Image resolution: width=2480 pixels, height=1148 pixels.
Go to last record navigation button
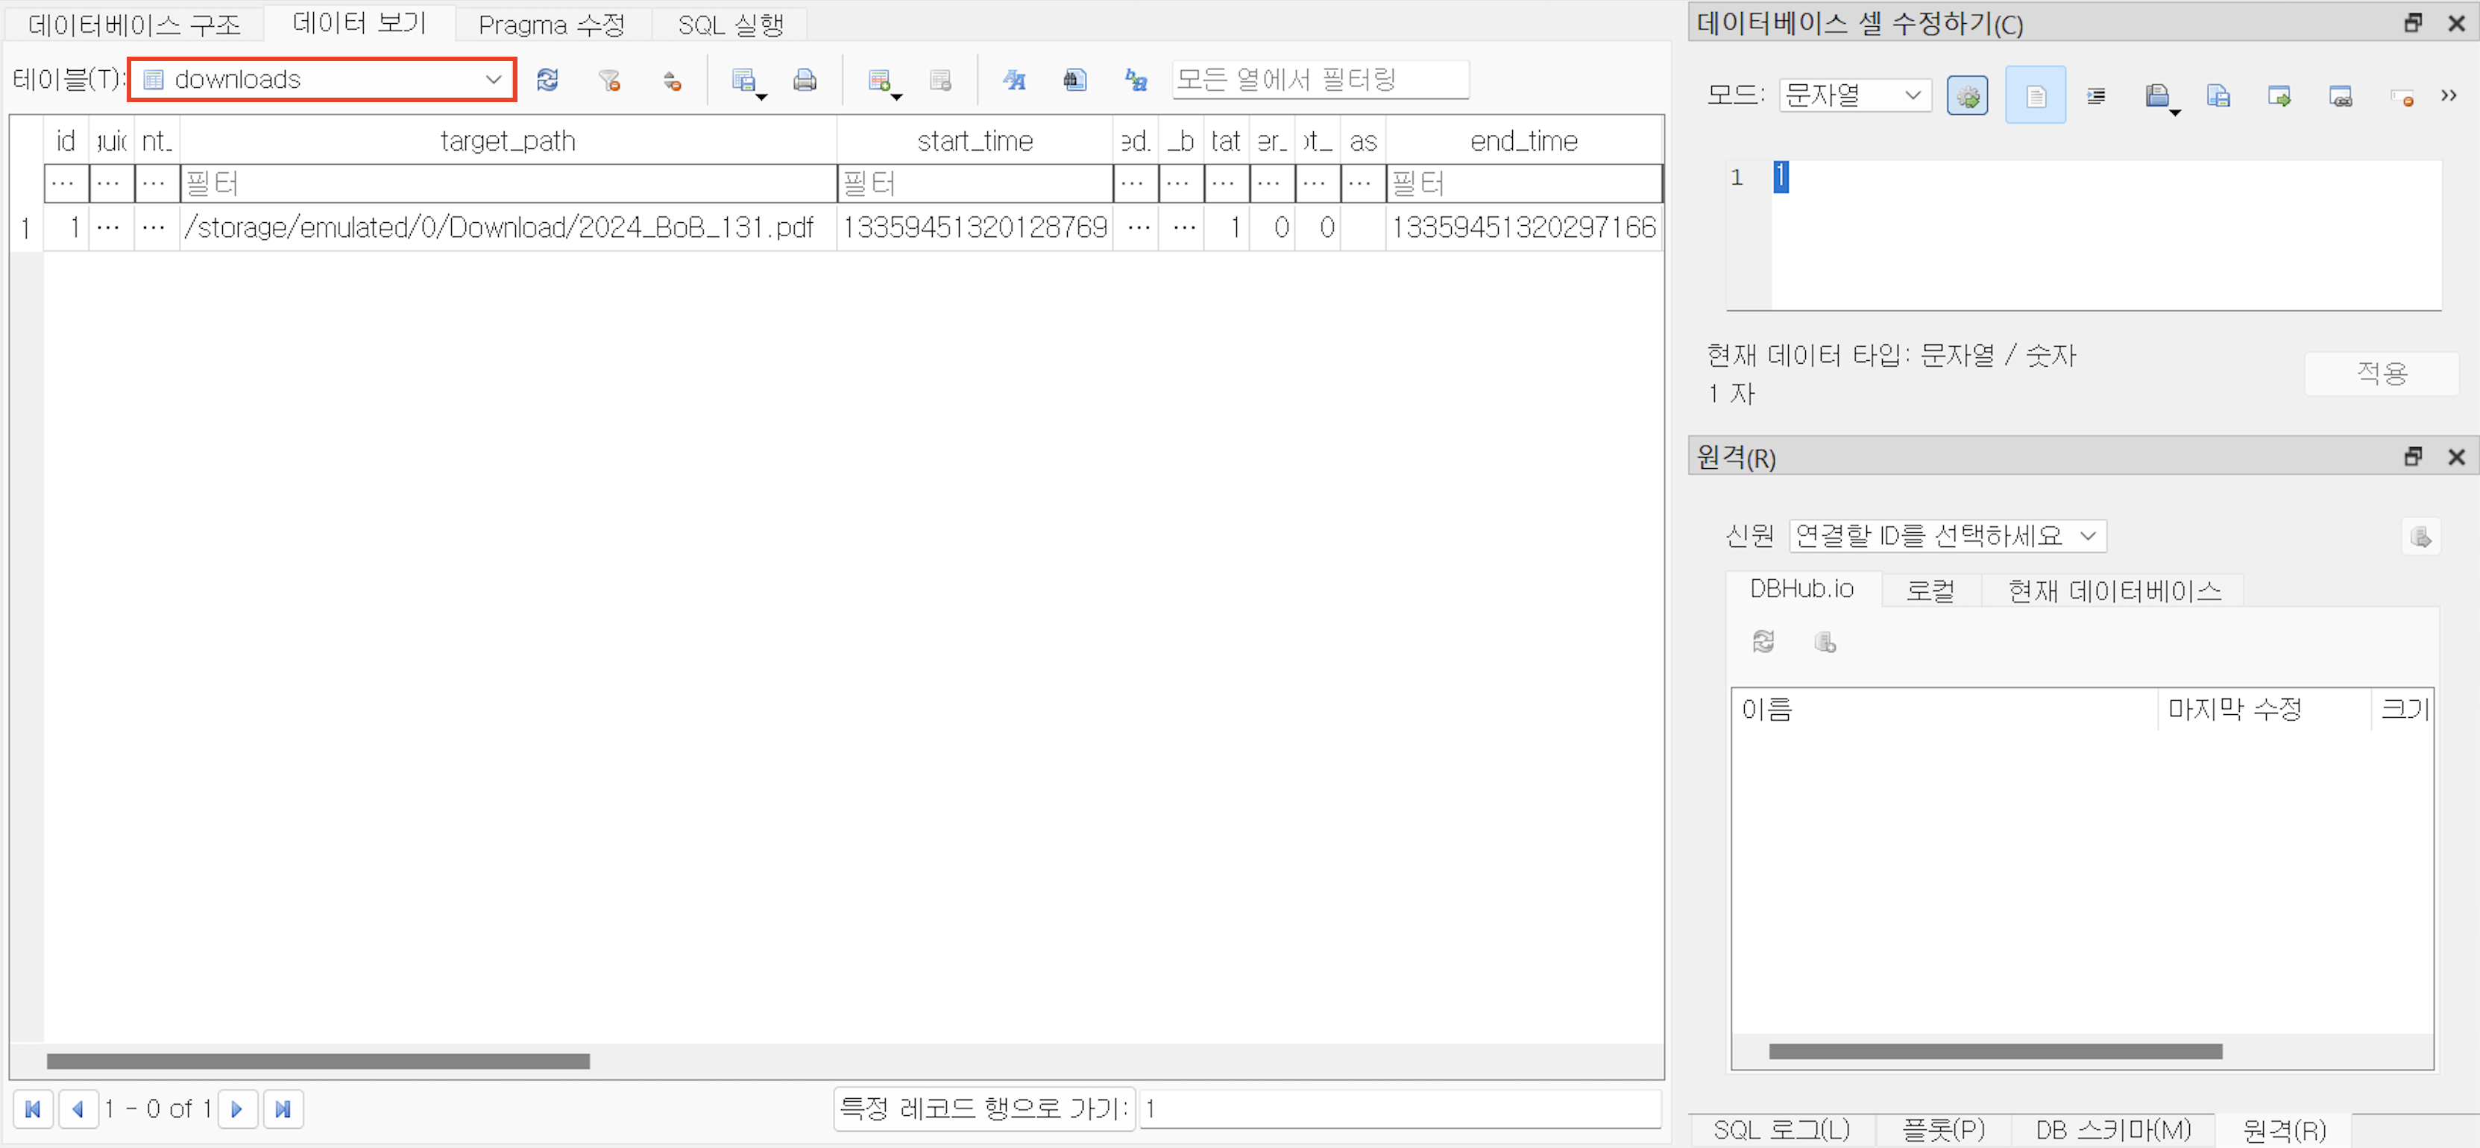coord(283,1108)
